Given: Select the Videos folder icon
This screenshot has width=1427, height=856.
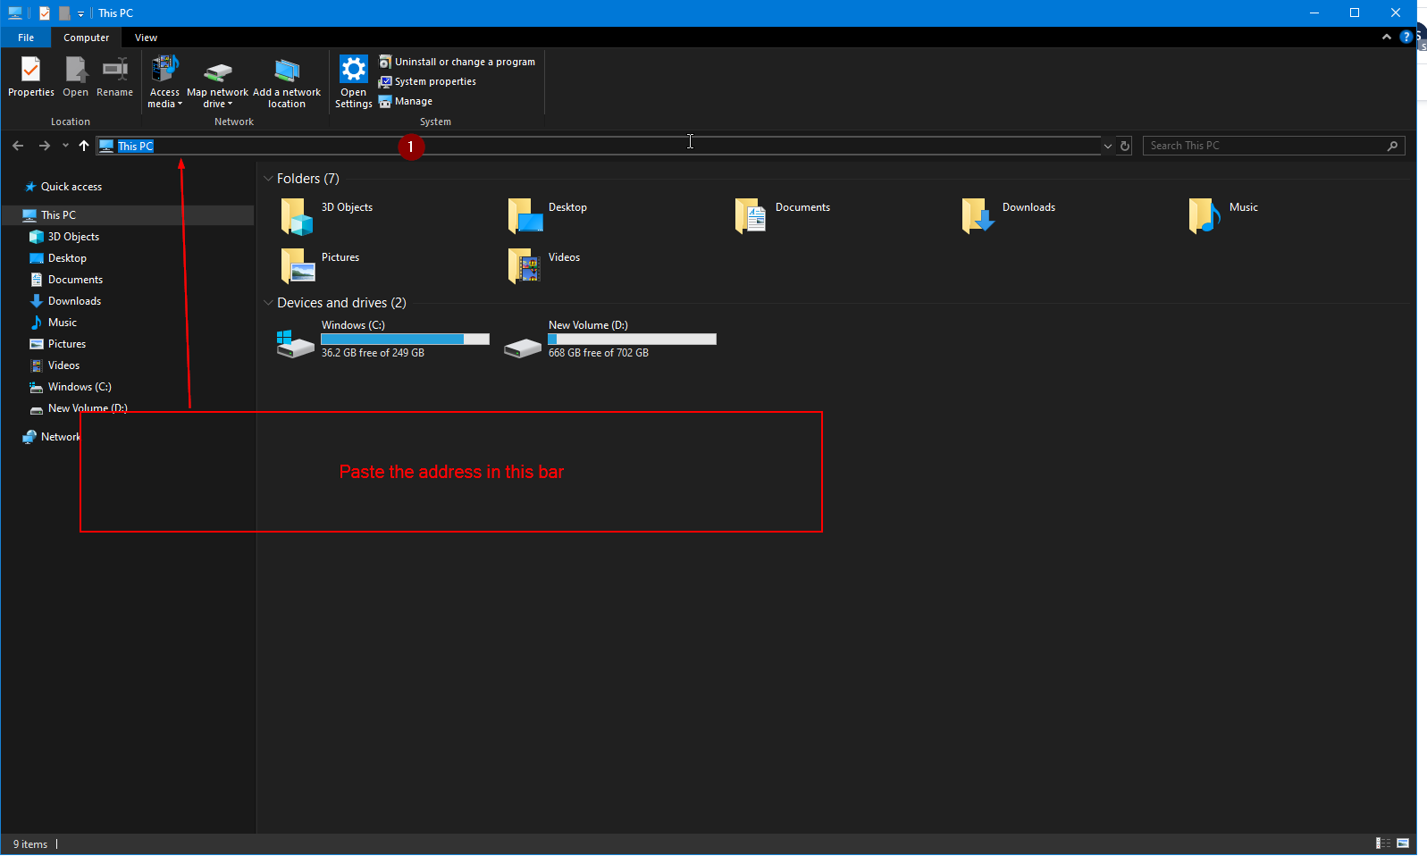Looking at the screenshot, I should 524,266.
